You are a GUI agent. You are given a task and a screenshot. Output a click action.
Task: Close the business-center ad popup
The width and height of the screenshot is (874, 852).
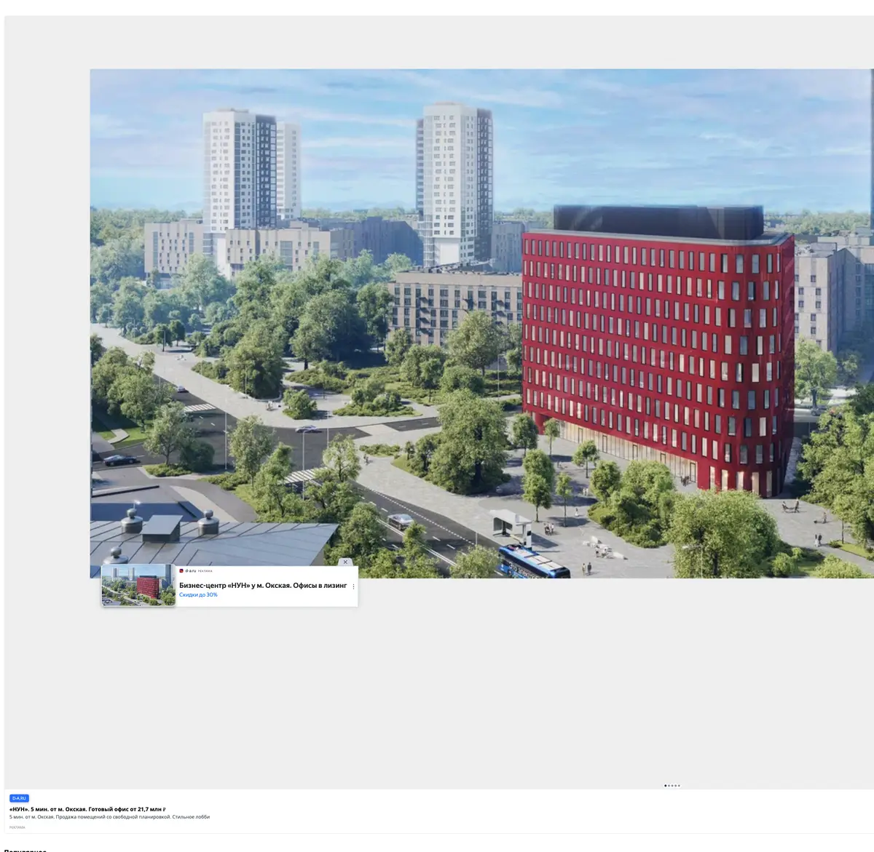(345, 562)
